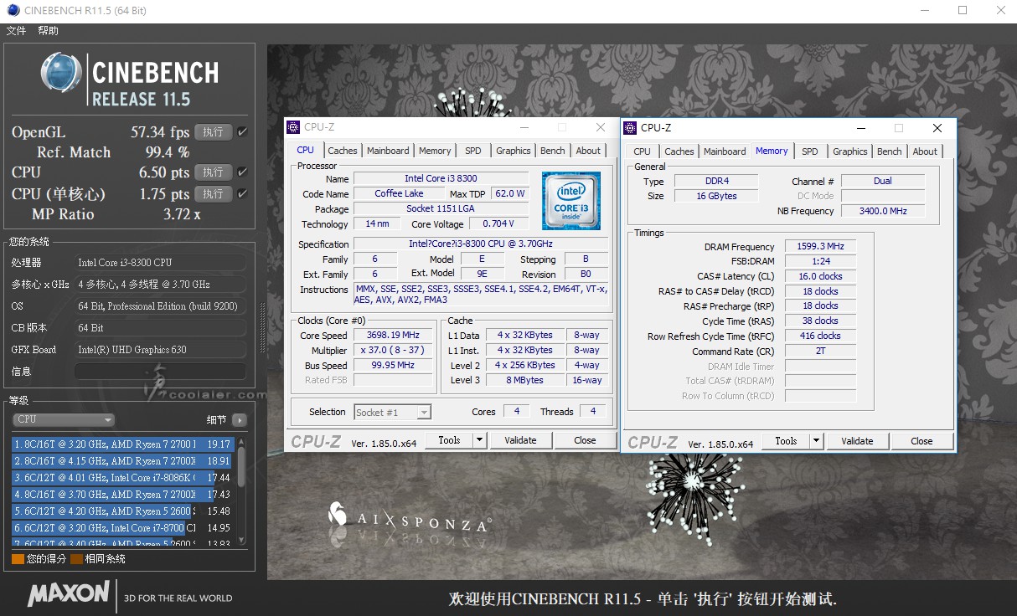Open Caches tab in left CPU-Z window
Image resolution: width=1017 pixels, height=616 pixels.
(343, 151)
